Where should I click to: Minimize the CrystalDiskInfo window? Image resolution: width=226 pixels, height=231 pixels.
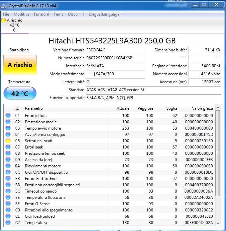(195, 5)
